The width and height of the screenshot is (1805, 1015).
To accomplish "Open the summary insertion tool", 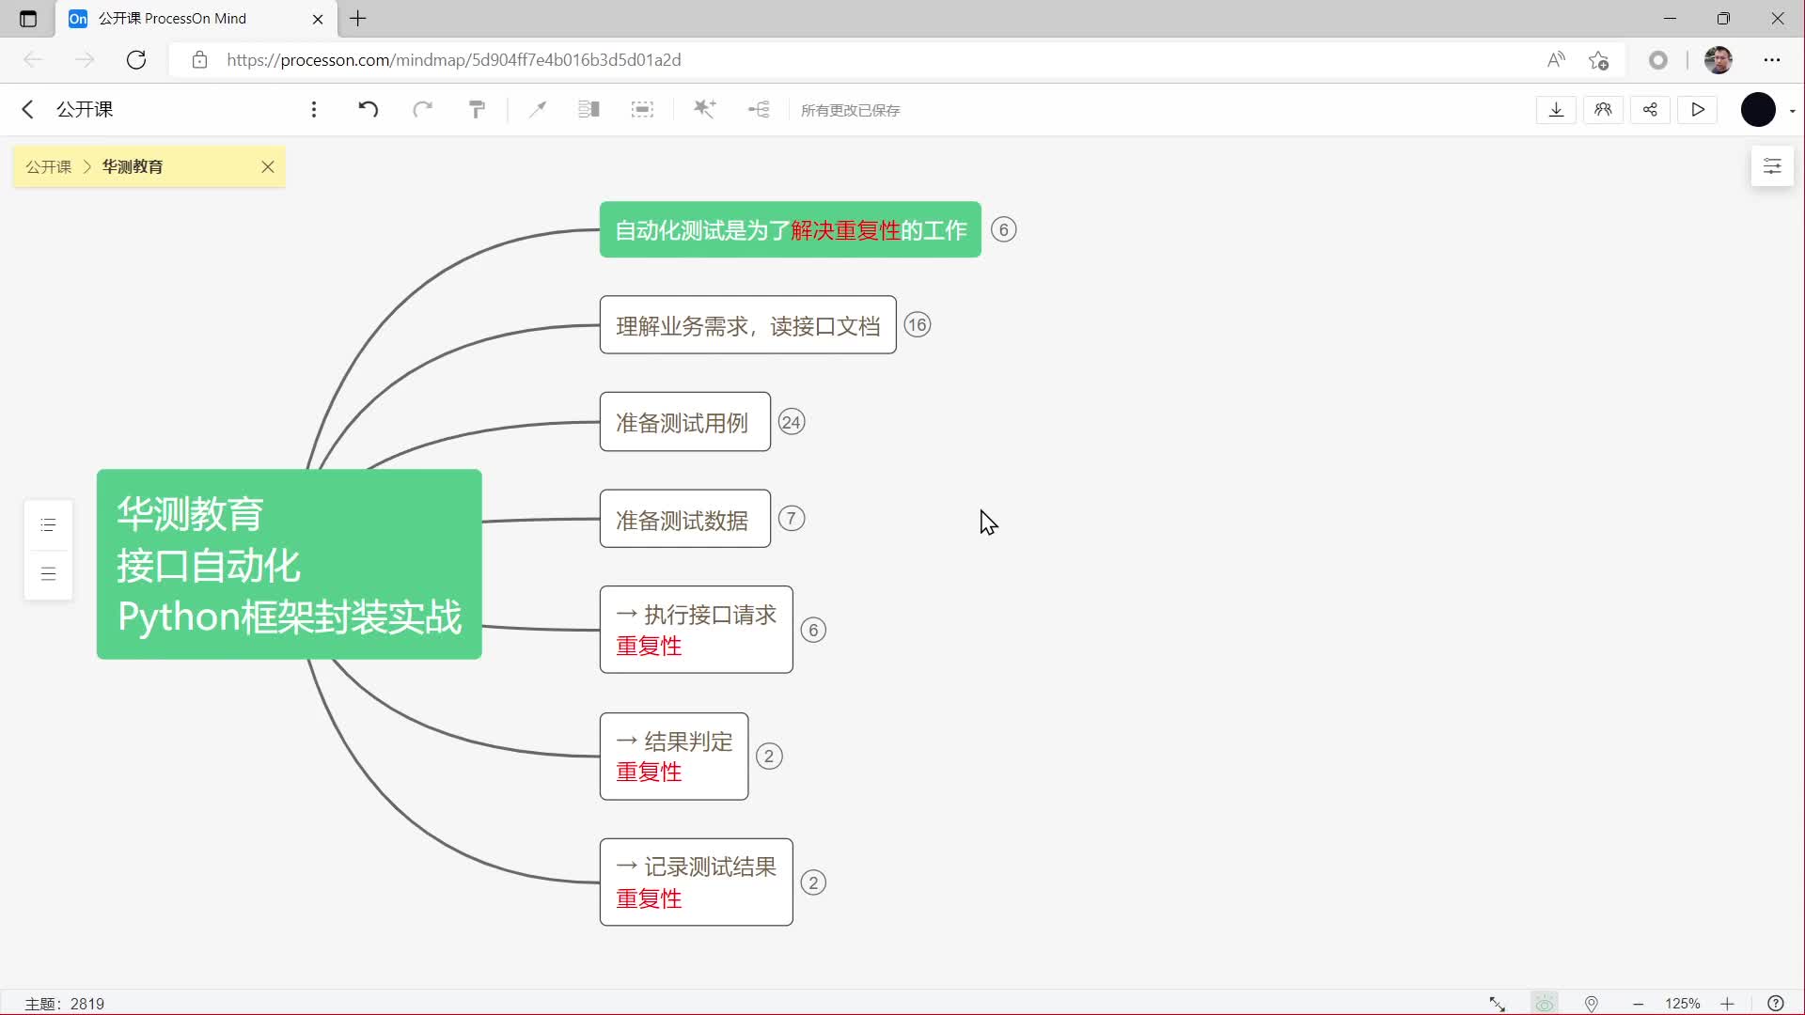I will 589,110.
